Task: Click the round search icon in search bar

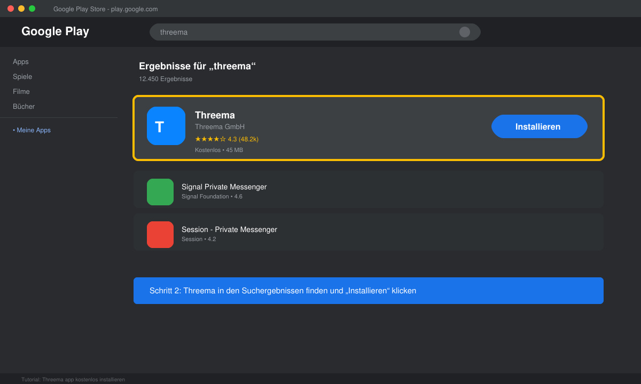Action: 465,32
